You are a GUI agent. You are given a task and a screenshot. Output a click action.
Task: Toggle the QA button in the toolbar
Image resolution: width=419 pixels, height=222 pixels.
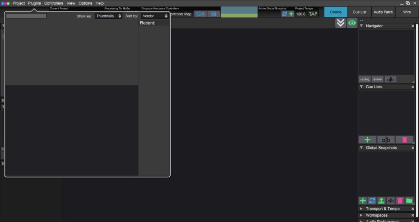(x=200, y=14)
